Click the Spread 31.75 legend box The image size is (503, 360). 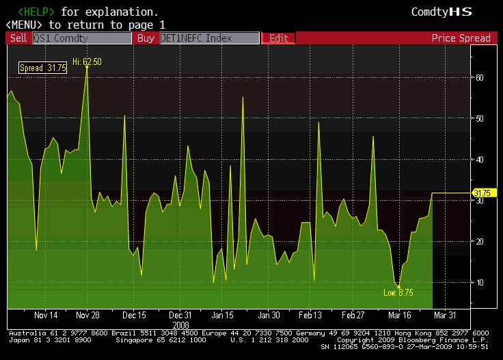42,68
